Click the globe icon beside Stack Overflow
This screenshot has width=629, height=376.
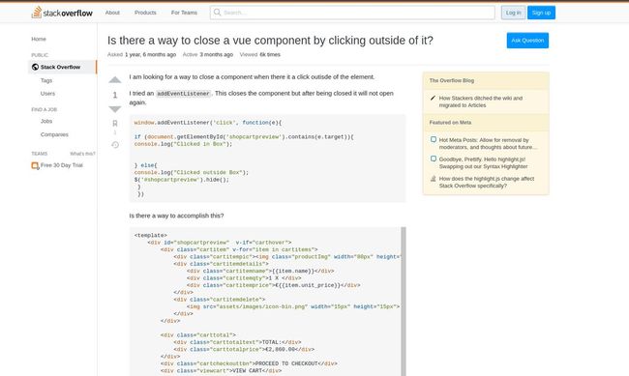click(35, 67)
